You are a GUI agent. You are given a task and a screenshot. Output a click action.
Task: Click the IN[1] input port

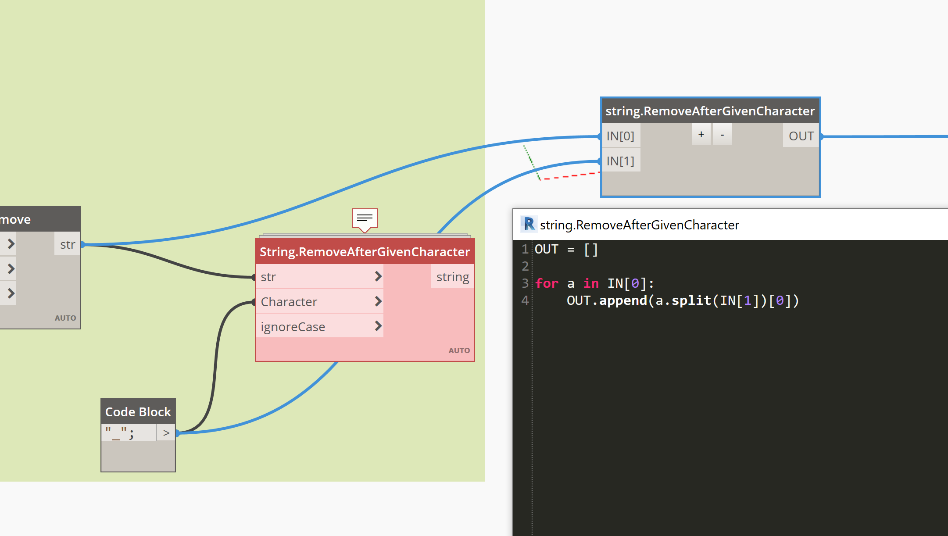pos(620,161)
